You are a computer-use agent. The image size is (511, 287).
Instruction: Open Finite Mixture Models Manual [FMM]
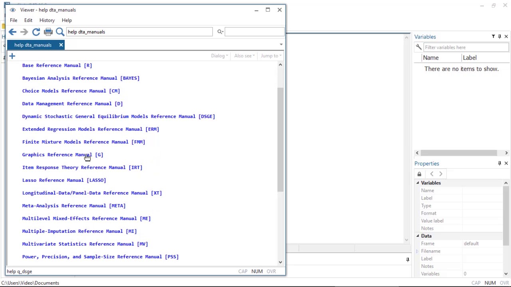click(84, 142)
